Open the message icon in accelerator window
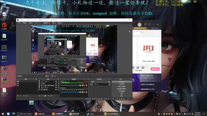This screenshot has width=207, height=116. [x=145, y=24]
